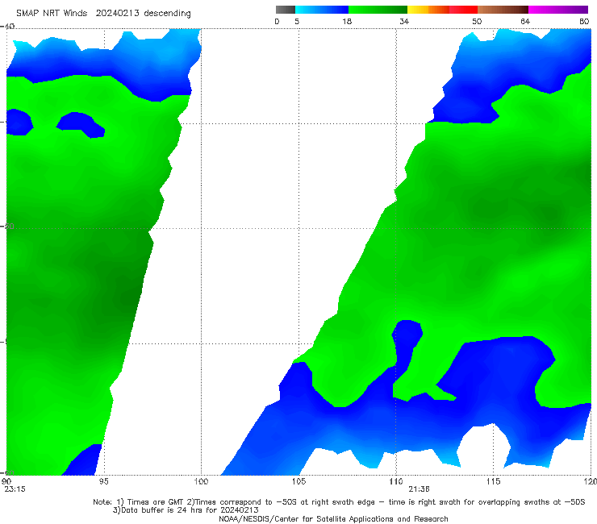Click the longitude axis label '110'
This screenshot has height=524, width=597.
[x=396, y=482]
